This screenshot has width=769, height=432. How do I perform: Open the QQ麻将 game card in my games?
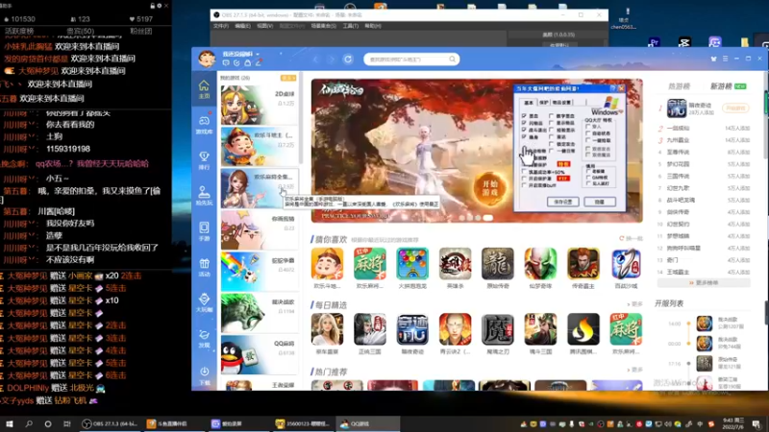coord(259,355)
